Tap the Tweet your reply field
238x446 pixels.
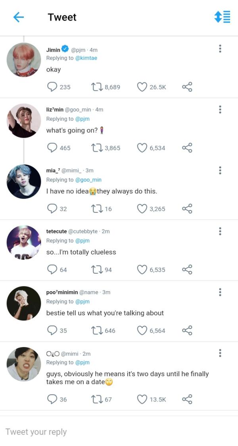click(x=119, y=432)
